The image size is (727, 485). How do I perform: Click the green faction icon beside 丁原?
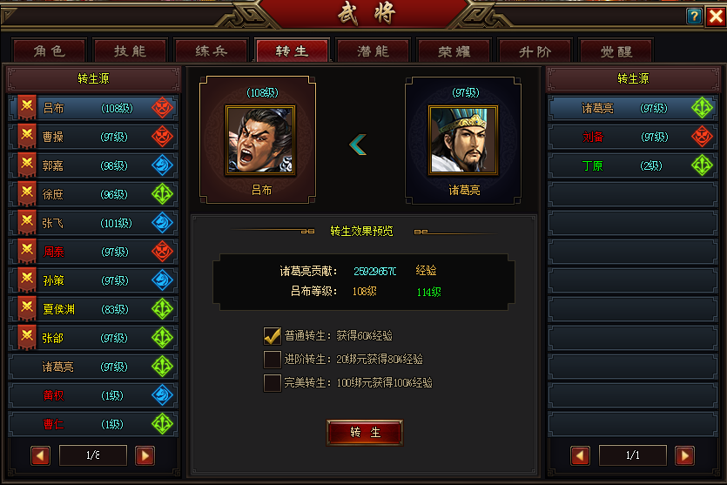pos(703,165)
